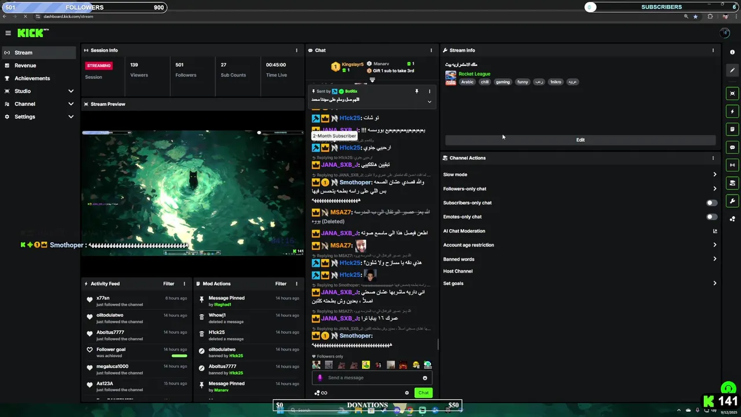741x417 pixels.
Task: Click the Followers goal progress bar
Action: coord(84,8)
